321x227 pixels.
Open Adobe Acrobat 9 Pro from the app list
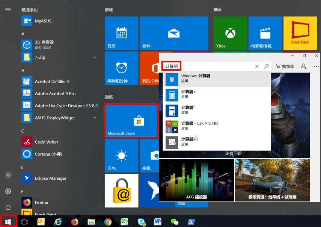55,94
